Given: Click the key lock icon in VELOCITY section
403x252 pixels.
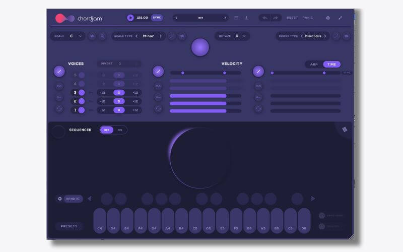Looking at the screenshot, I should [x=158, y=97].
